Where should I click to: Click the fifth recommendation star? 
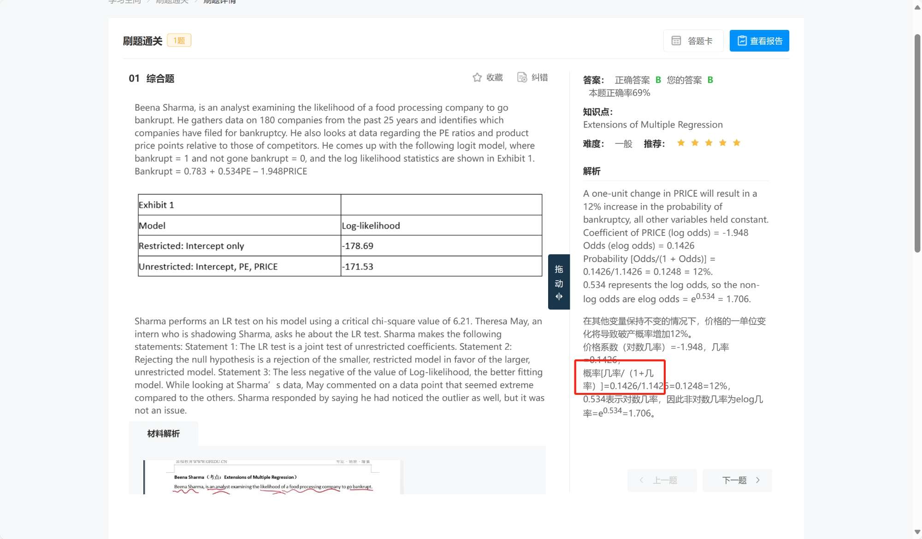737,143
